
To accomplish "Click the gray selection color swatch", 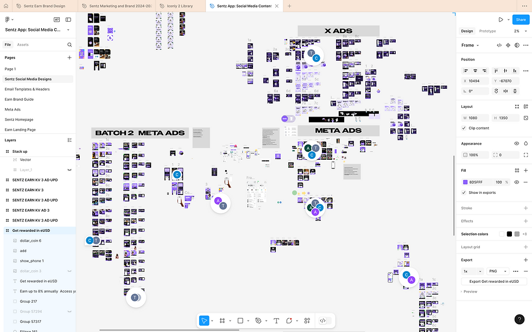I will point(517,234).
